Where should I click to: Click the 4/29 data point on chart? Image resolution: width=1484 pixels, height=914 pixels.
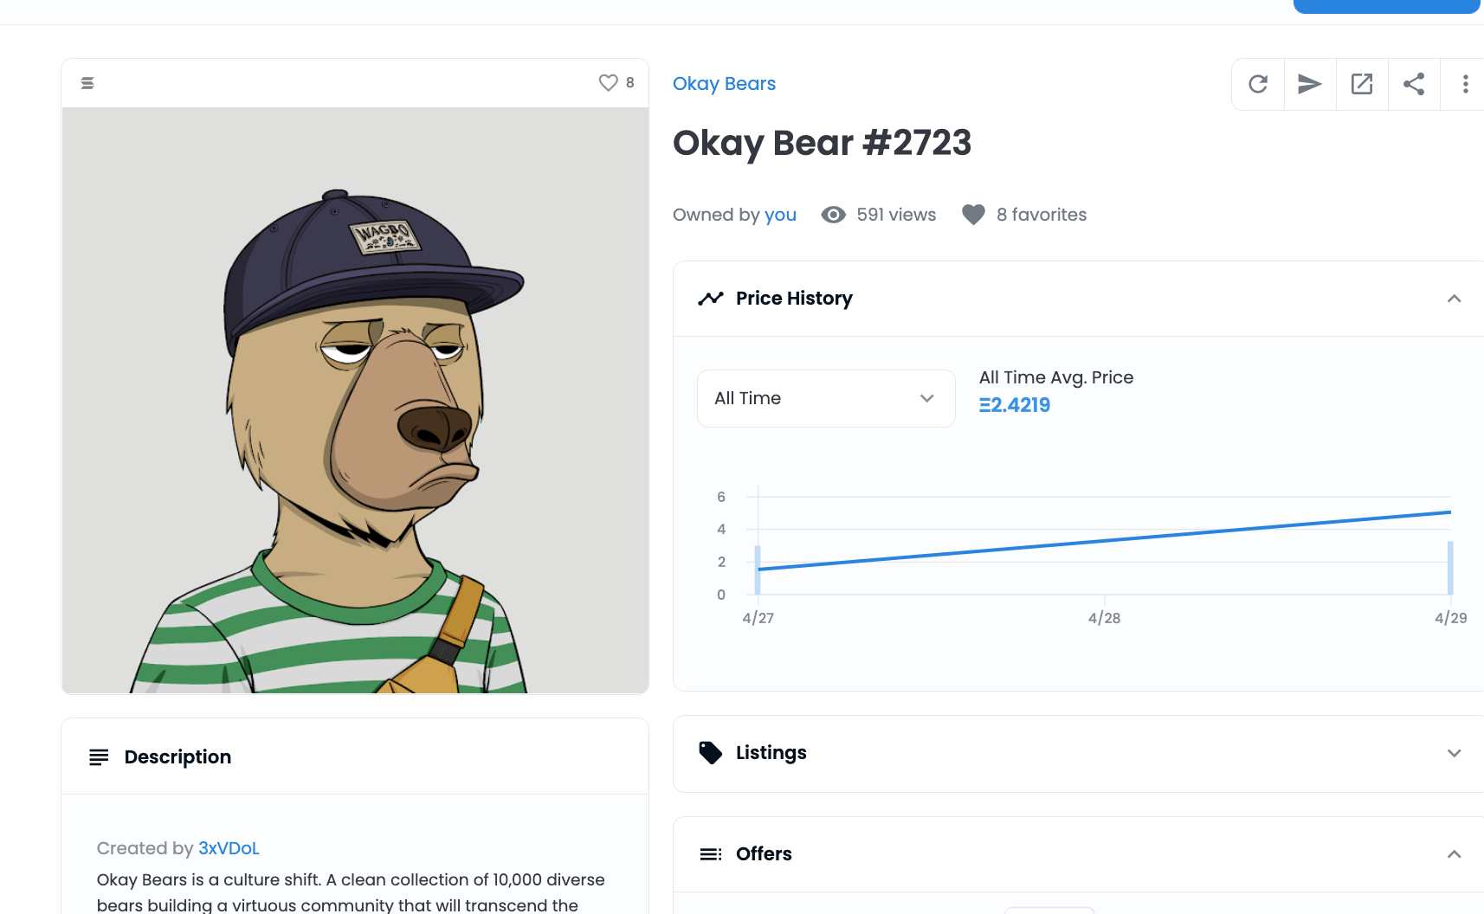tap(1450, 513)
